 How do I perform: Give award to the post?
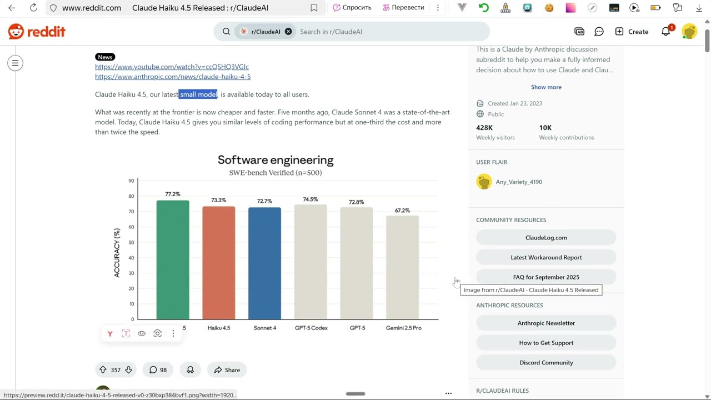191,370
